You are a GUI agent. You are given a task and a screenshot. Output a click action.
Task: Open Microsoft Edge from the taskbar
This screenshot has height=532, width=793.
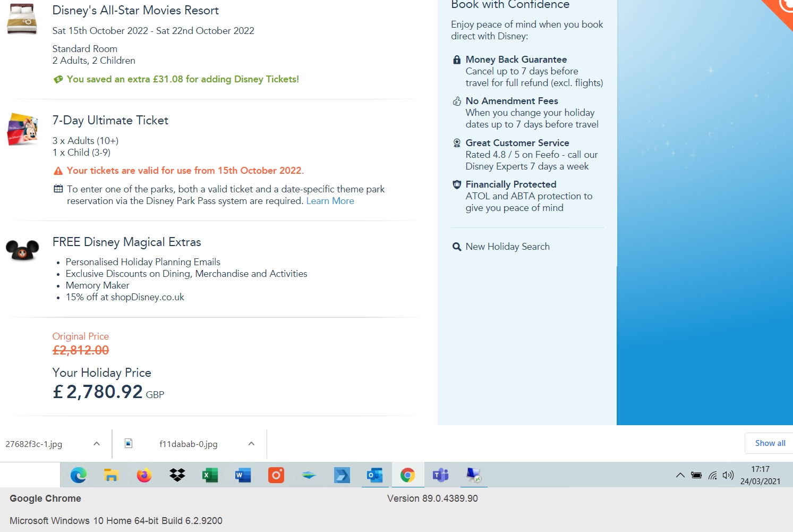[79, 475]
